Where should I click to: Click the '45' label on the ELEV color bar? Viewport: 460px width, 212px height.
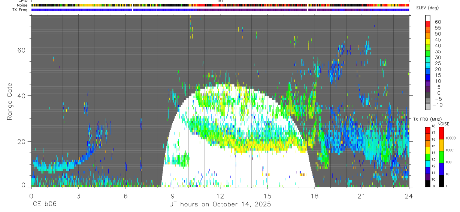coord(437,40)
